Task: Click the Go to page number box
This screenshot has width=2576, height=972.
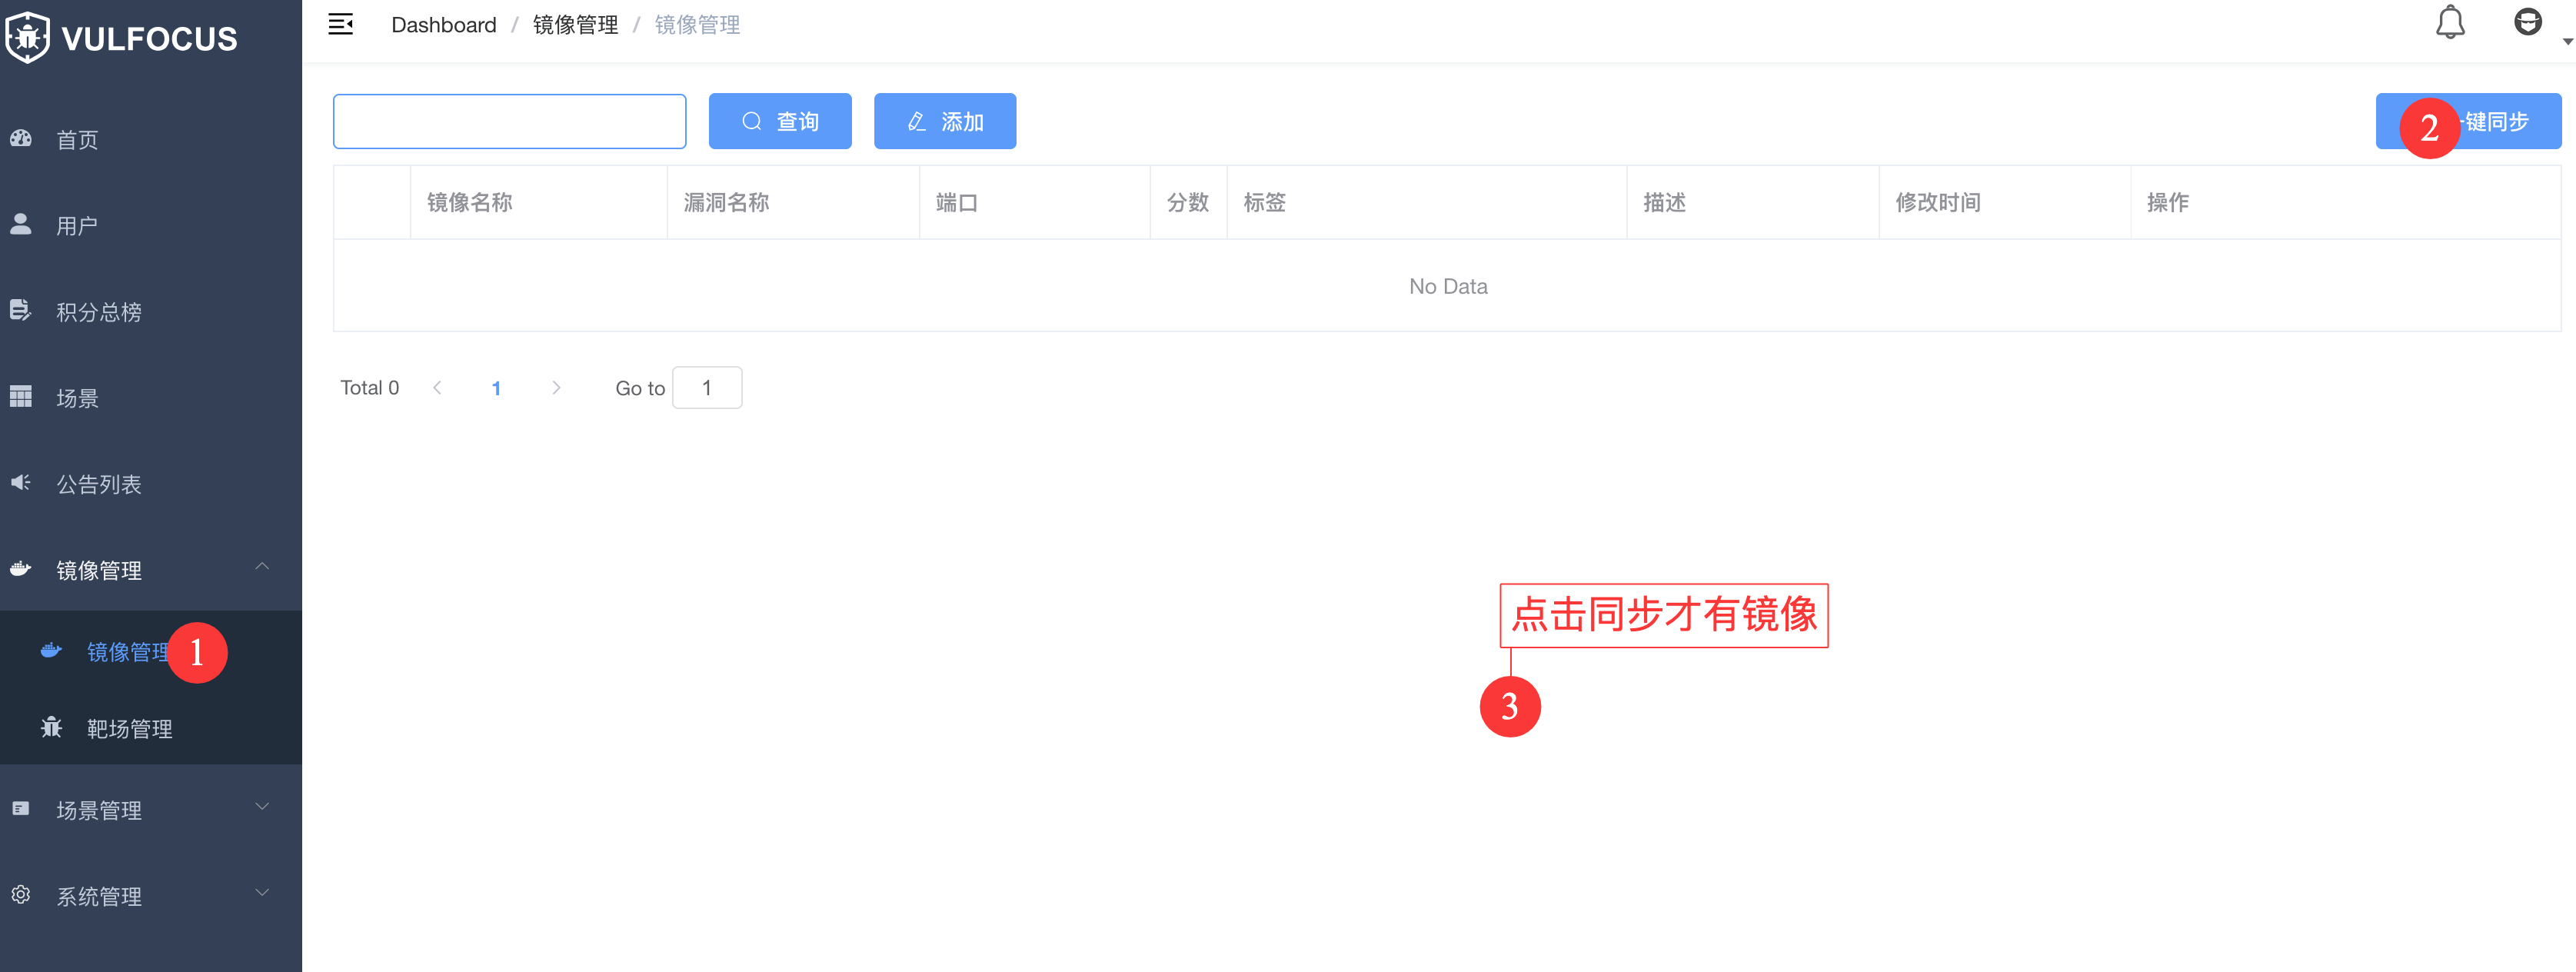Action: (x=706, y=388)
